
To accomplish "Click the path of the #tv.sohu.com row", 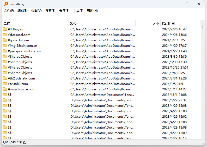I will (102, 84).
